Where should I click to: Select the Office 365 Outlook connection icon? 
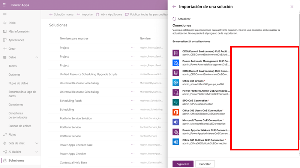click(x=176, y=142)
